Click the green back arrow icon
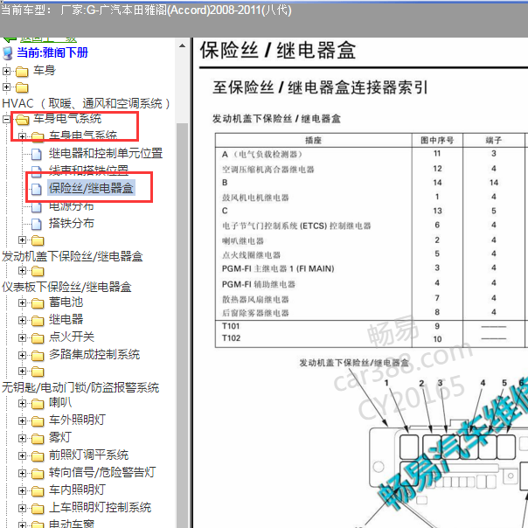 point(10,39)
